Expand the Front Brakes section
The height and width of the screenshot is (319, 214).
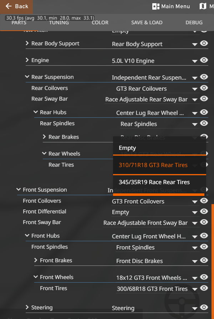36,260
